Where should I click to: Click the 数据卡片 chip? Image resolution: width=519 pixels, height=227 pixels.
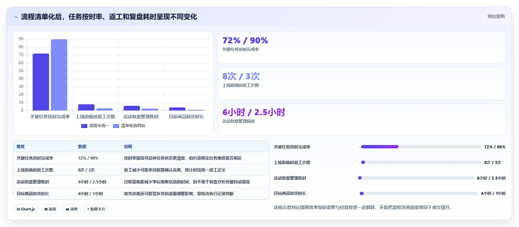click(96, 209)
